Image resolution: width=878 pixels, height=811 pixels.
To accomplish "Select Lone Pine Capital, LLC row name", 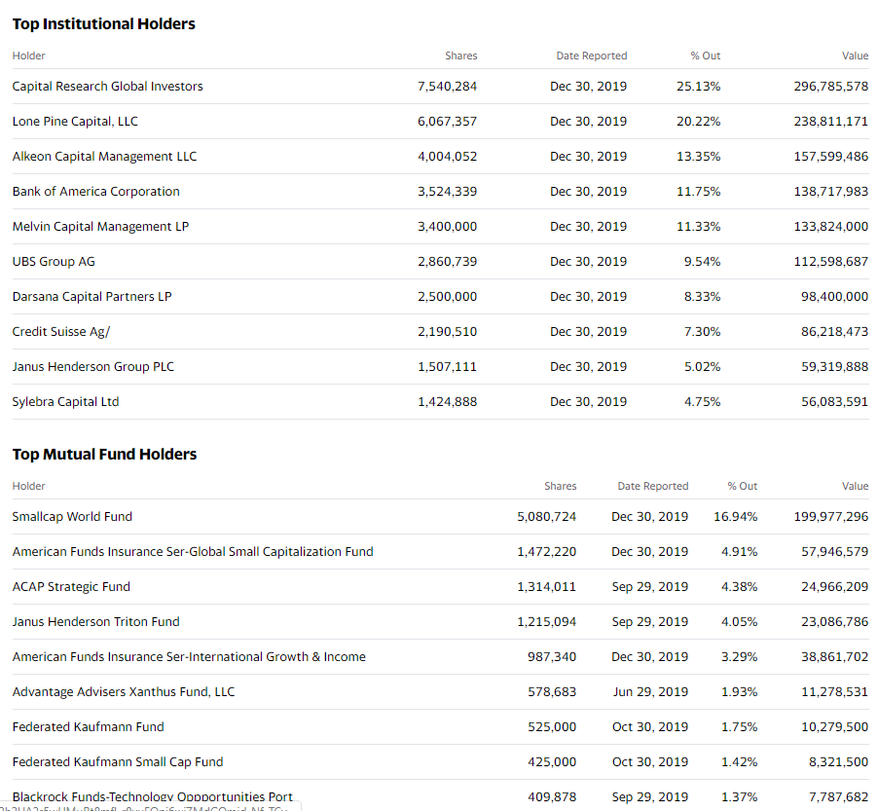I will coord(75,122).
